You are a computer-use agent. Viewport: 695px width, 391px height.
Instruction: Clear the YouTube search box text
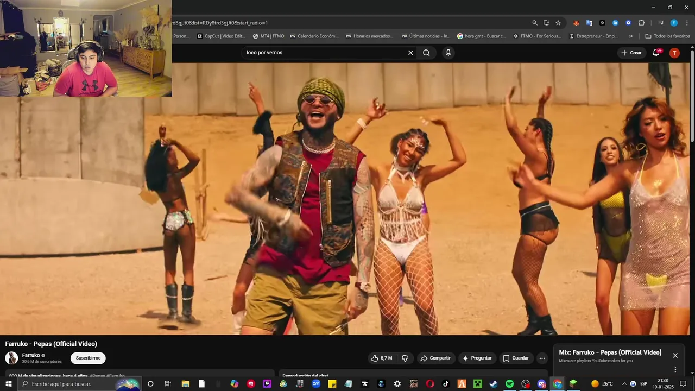click(410, 53)
